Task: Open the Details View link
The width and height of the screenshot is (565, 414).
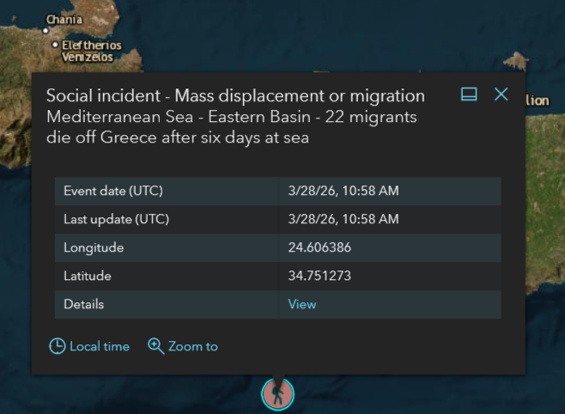Action: pos(302,304)
